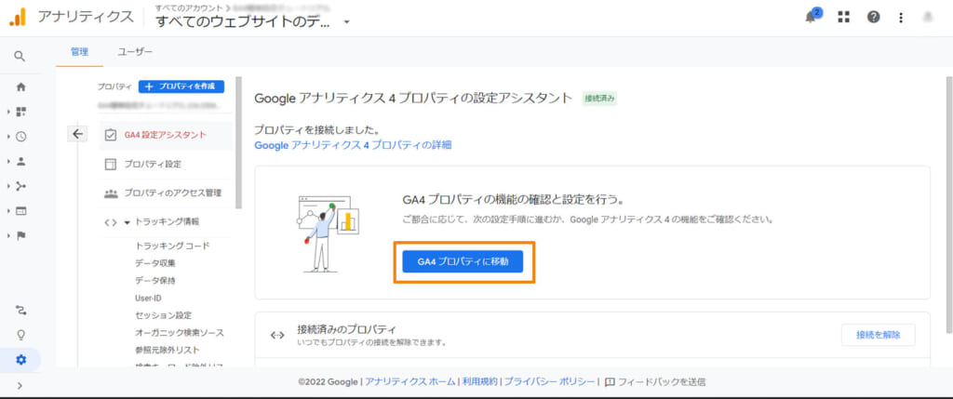
Task: Open the blurred user account avatar
Action: point(928,17)
